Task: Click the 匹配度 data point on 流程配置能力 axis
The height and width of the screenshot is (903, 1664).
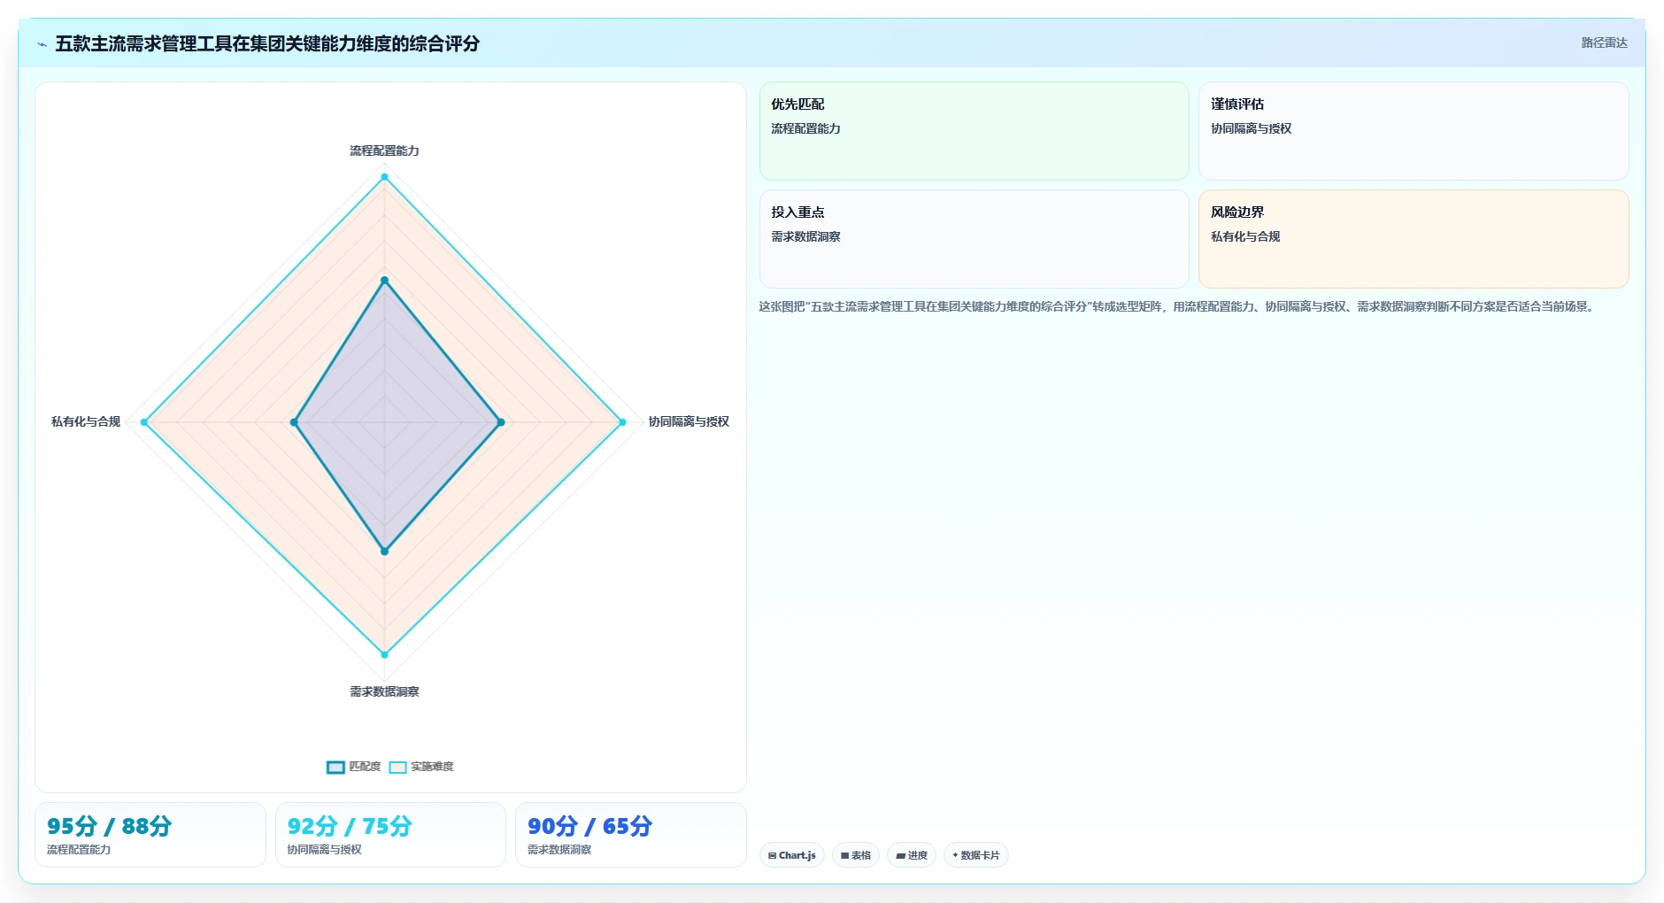Action: [384, 281]
